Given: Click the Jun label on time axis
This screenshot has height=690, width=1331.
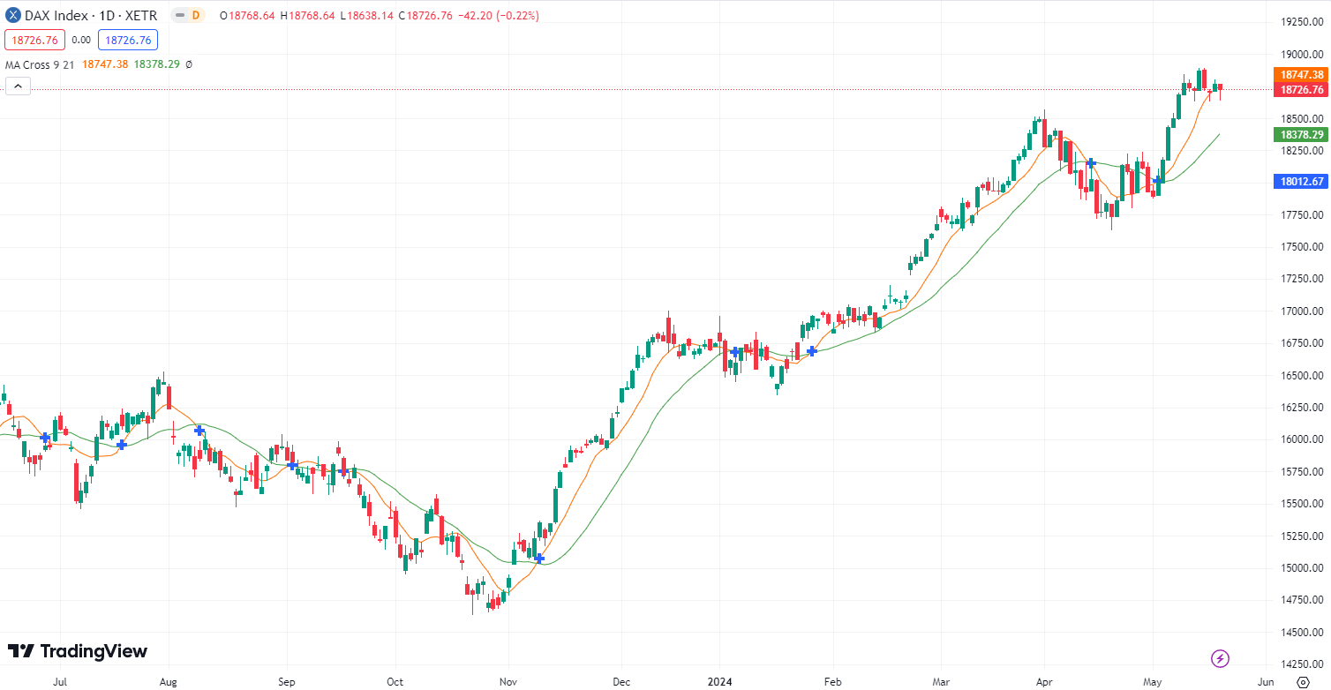Looking at the screenshot, I should coord(1265,682).
